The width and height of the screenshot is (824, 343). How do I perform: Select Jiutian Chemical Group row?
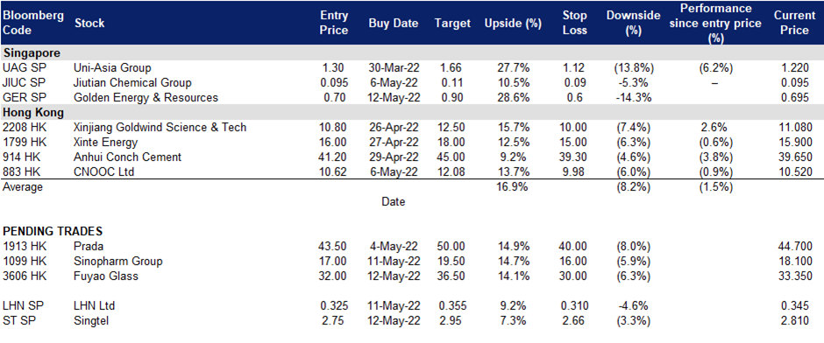tap(412, 82)
